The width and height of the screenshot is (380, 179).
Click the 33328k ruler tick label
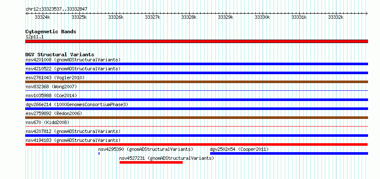click(x=189, y=17)
